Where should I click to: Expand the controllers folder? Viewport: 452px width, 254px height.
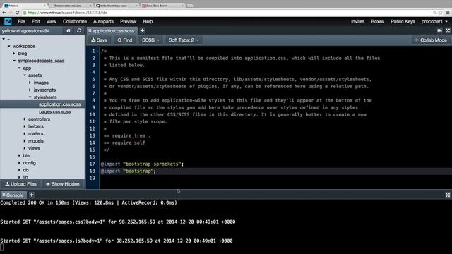[25, 119]
